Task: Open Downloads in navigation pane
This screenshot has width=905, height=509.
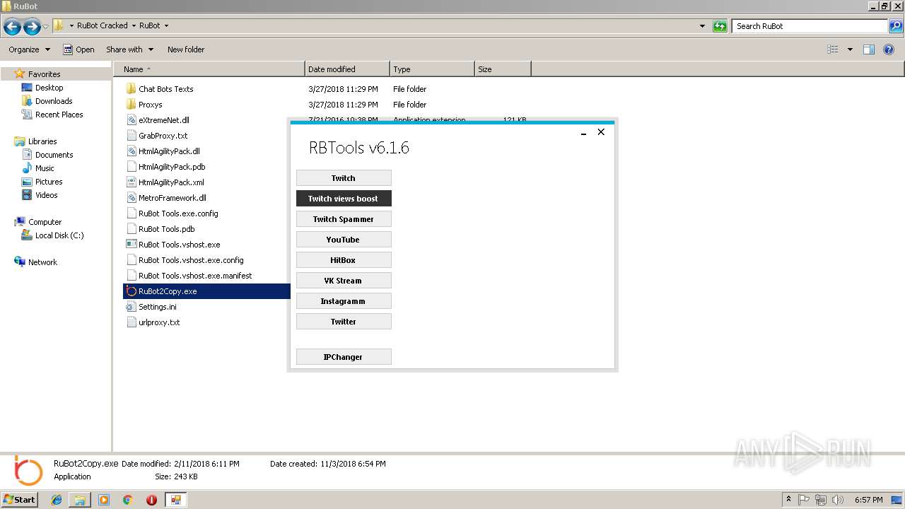Action: [54, 101]
